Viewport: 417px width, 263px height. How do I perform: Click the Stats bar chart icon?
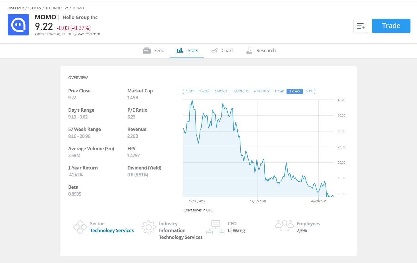pyautogui.click(x=180, y=50)
